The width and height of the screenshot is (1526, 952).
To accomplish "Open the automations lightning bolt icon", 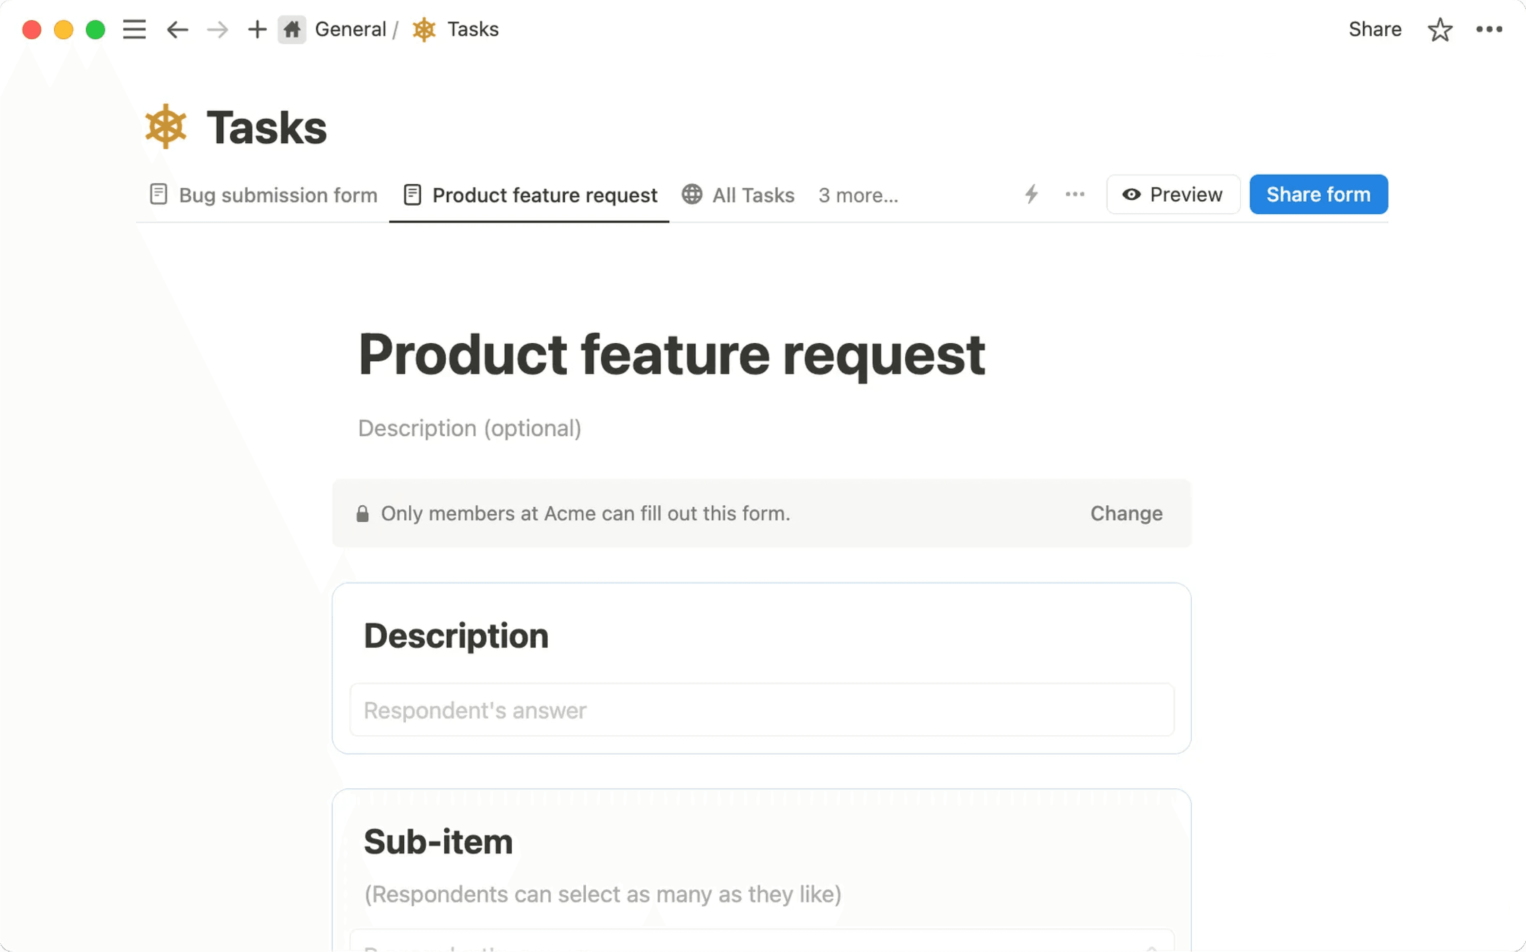I will (1031, 194).
